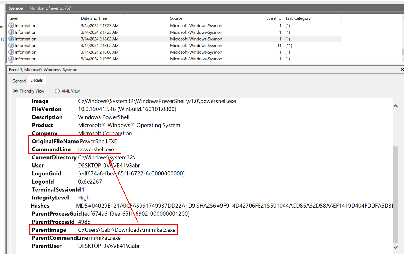
Task: Click the Task Category column header
Action: click(298, 18)
